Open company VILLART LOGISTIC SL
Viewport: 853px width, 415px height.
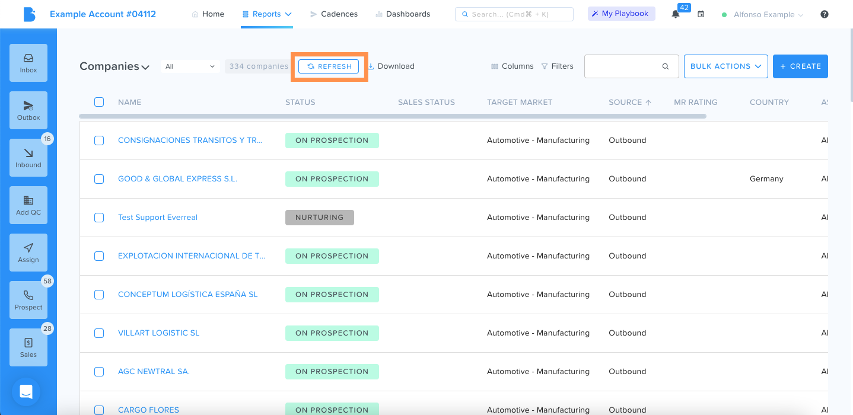[x=158, y=333]
